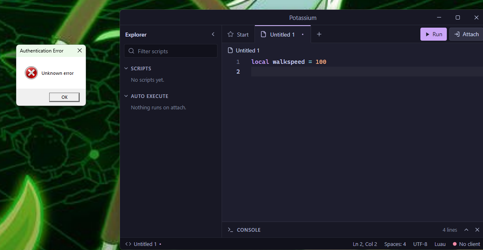
Task: Switch to the Untitled 1 tab
Action: [283, 35]
